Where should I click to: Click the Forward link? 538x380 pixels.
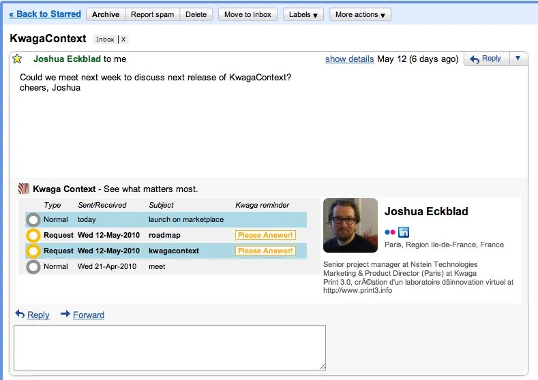(89, 315)
